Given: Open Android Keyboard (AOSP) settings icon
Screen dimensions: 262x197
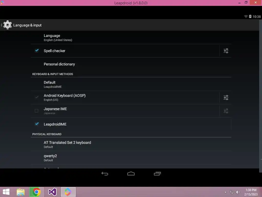Looking at the screenshot, I should (x=226, y=97).
